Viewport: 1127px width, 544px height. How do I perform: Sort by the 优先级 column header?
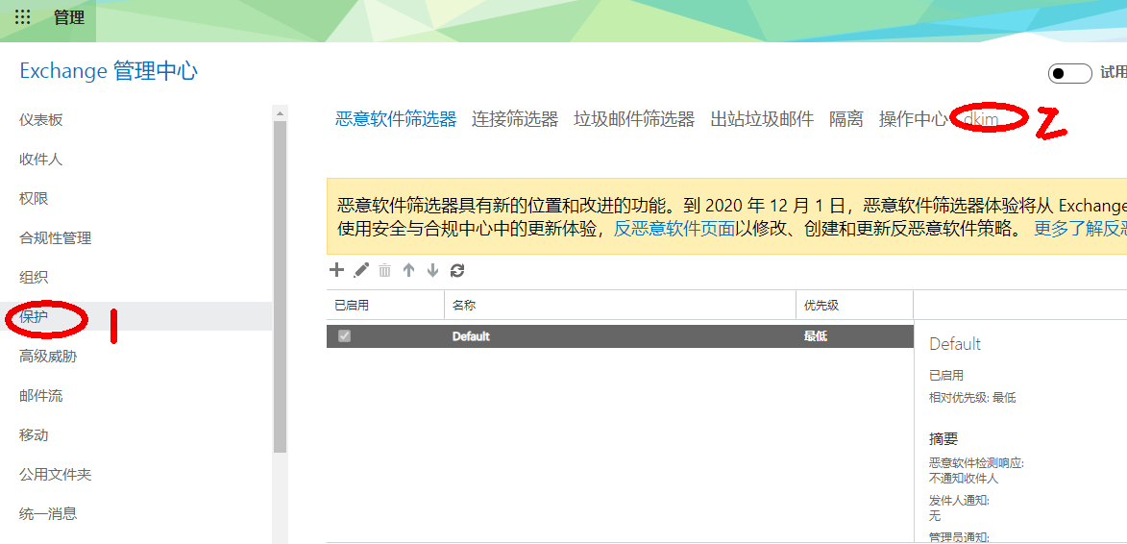pos(821,305)
